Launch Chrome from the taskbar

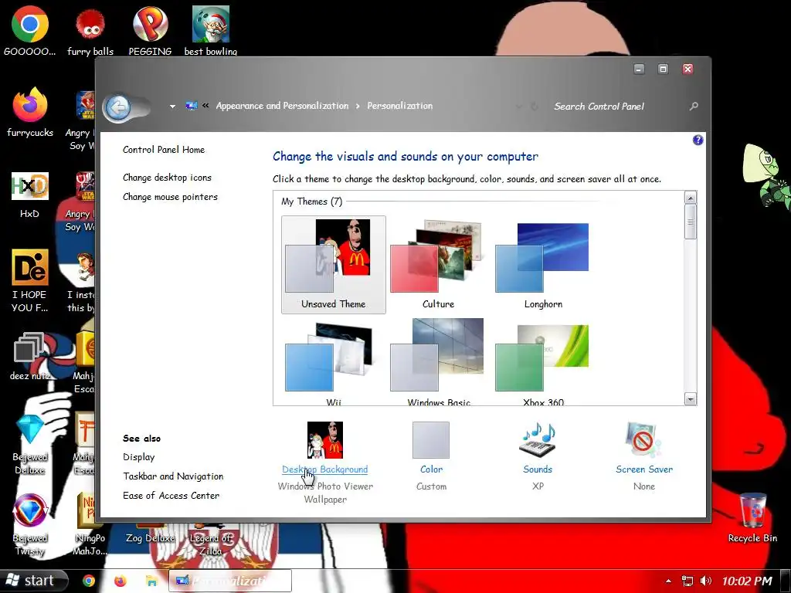(89, 581)
